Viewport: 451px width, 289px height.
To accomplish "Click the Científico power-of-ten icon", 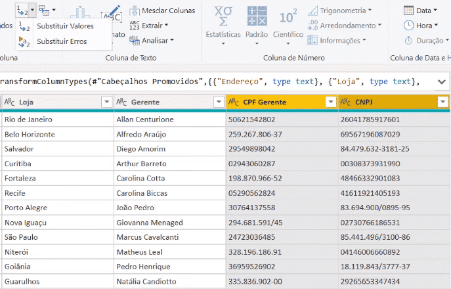I will click(x=288, y=16).
